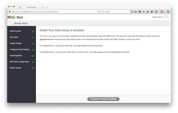
Task: Select the Domain Setup browser tab
Action: [31, 7]
